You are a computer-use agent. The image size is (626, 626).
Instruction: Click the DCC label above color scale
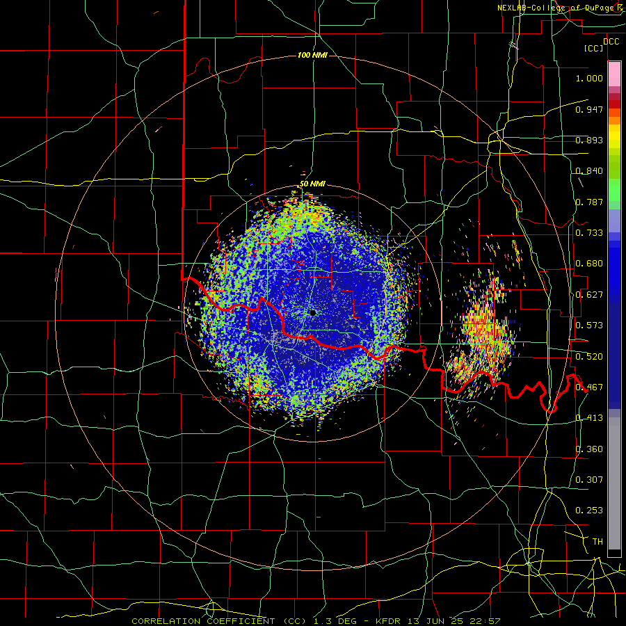(611, 42)
